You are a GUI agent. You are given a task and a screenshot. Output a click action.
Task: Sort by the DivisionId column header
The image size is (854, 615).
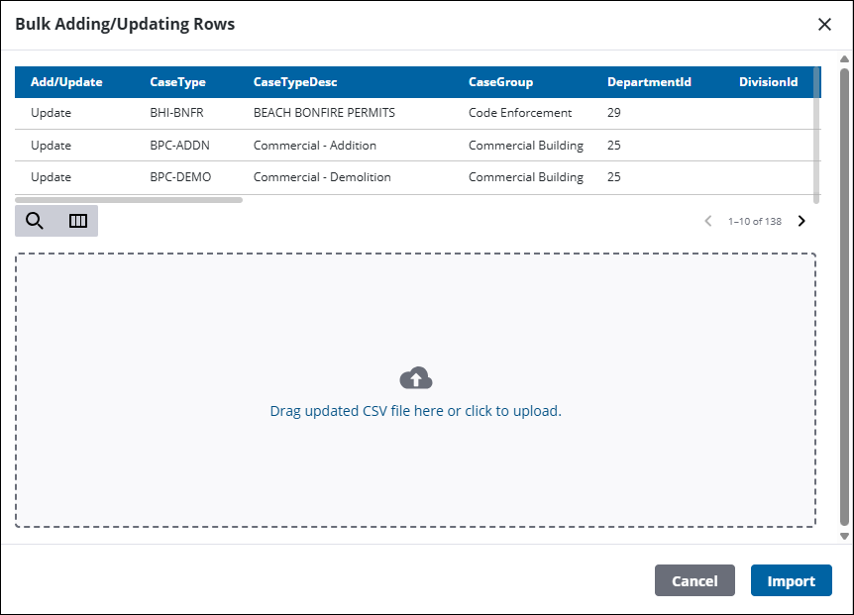768,82
